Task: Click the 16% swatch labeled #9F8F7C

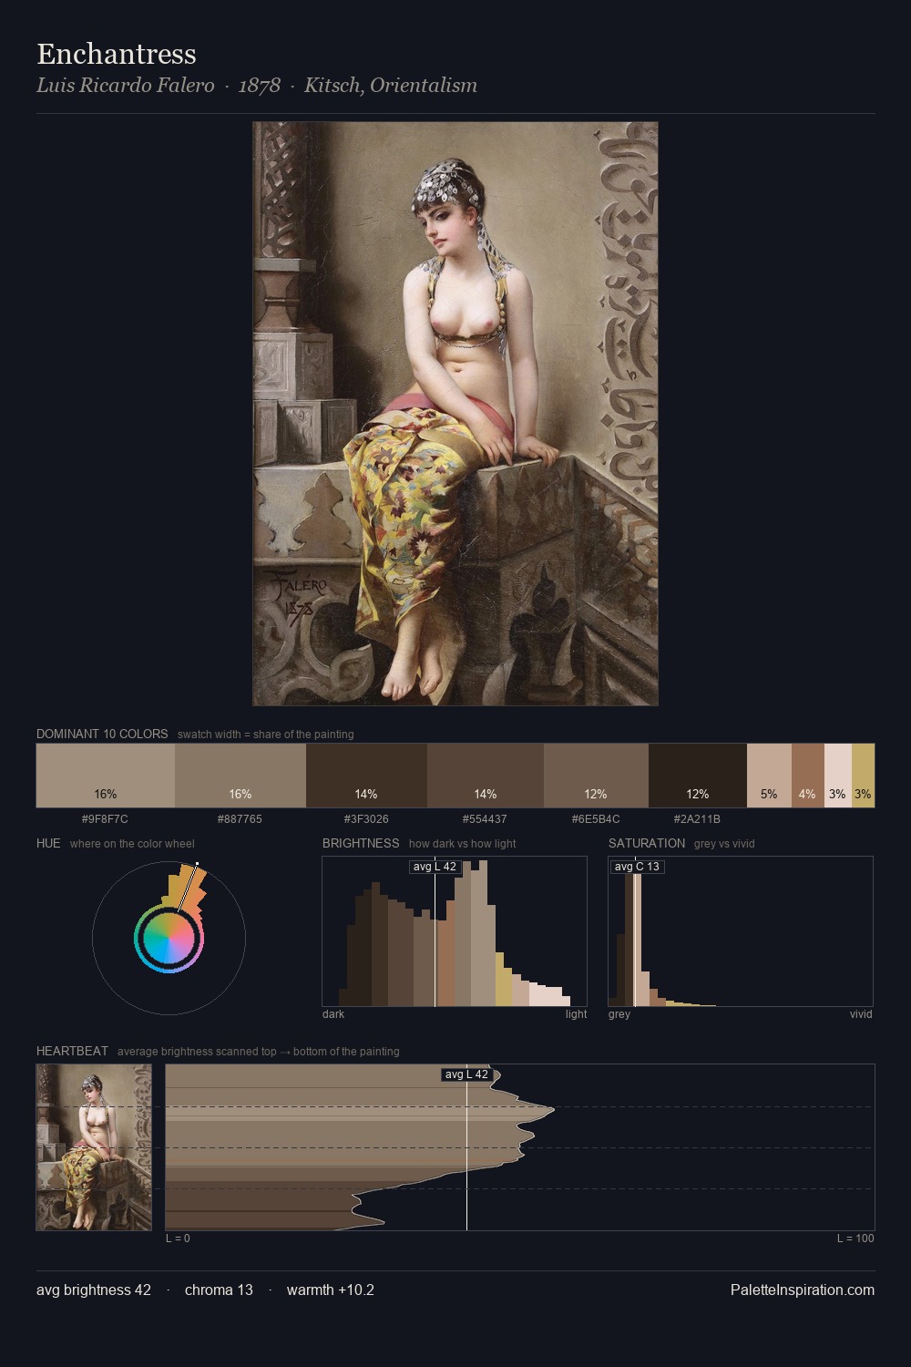Action: (106, 776)
